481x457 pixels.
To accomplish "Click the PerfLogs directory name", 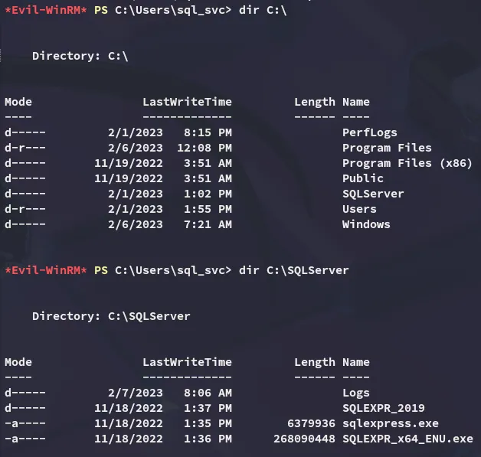I will point(369,132).
